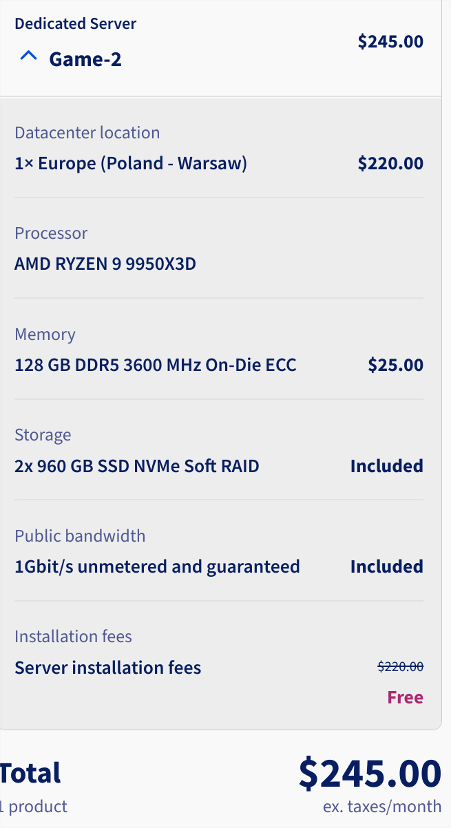Image resolution: width=451 pixels, height=828 pixels.
Task: Click the large $245.00 total amount
Action: (370, 773)
